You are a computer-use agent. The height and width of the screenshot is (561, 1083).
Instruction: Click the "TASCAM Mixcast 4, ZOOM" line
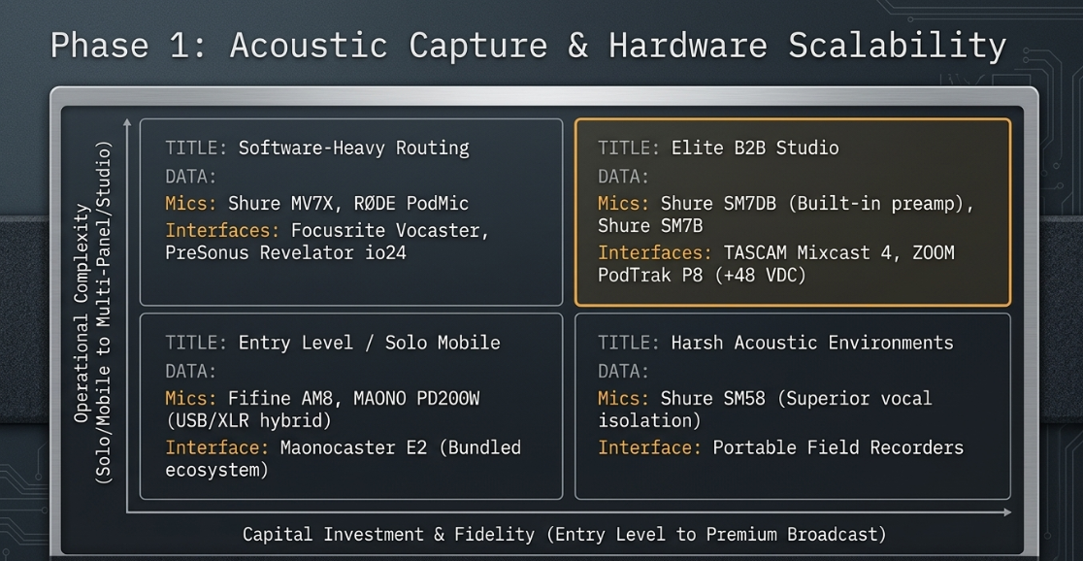click(x=776, y=253)
